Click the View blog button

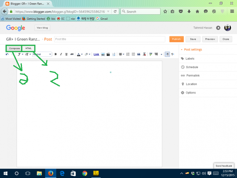point(42,28)
